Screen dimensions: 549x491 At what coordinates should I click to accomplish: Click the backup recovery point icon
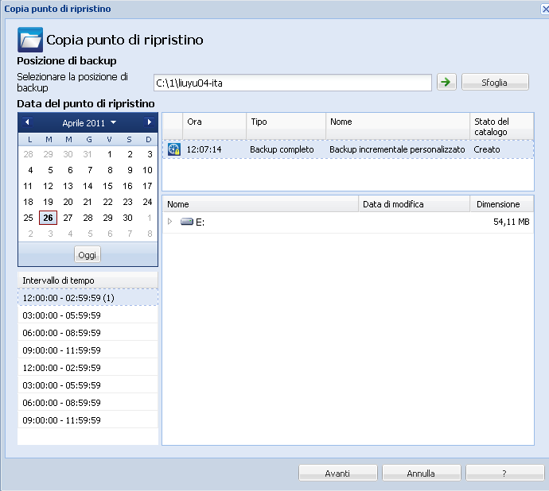[174, 149]
